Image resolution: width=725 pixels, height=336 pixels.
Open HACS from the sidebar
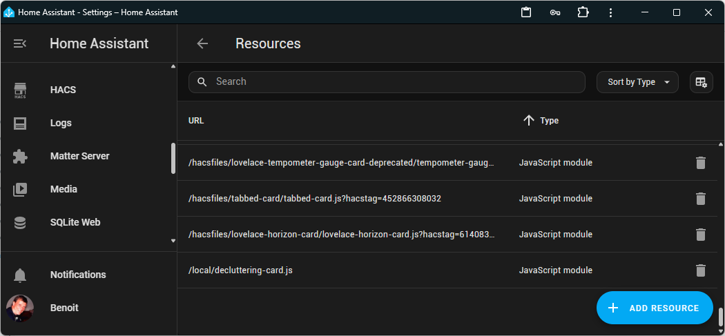pos(63,90)
